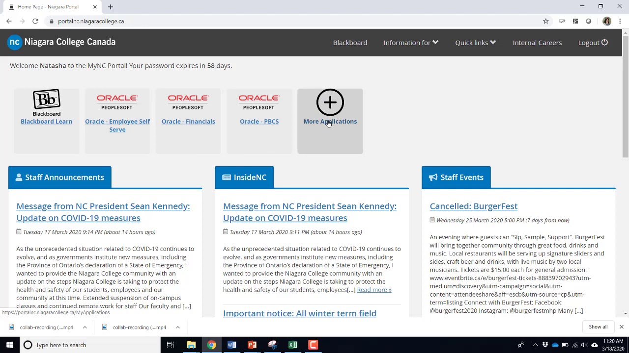Viewport: 629px width, 353px height.
Task: Open the Staff Announcements section tab
Action: tap(60, 177)
